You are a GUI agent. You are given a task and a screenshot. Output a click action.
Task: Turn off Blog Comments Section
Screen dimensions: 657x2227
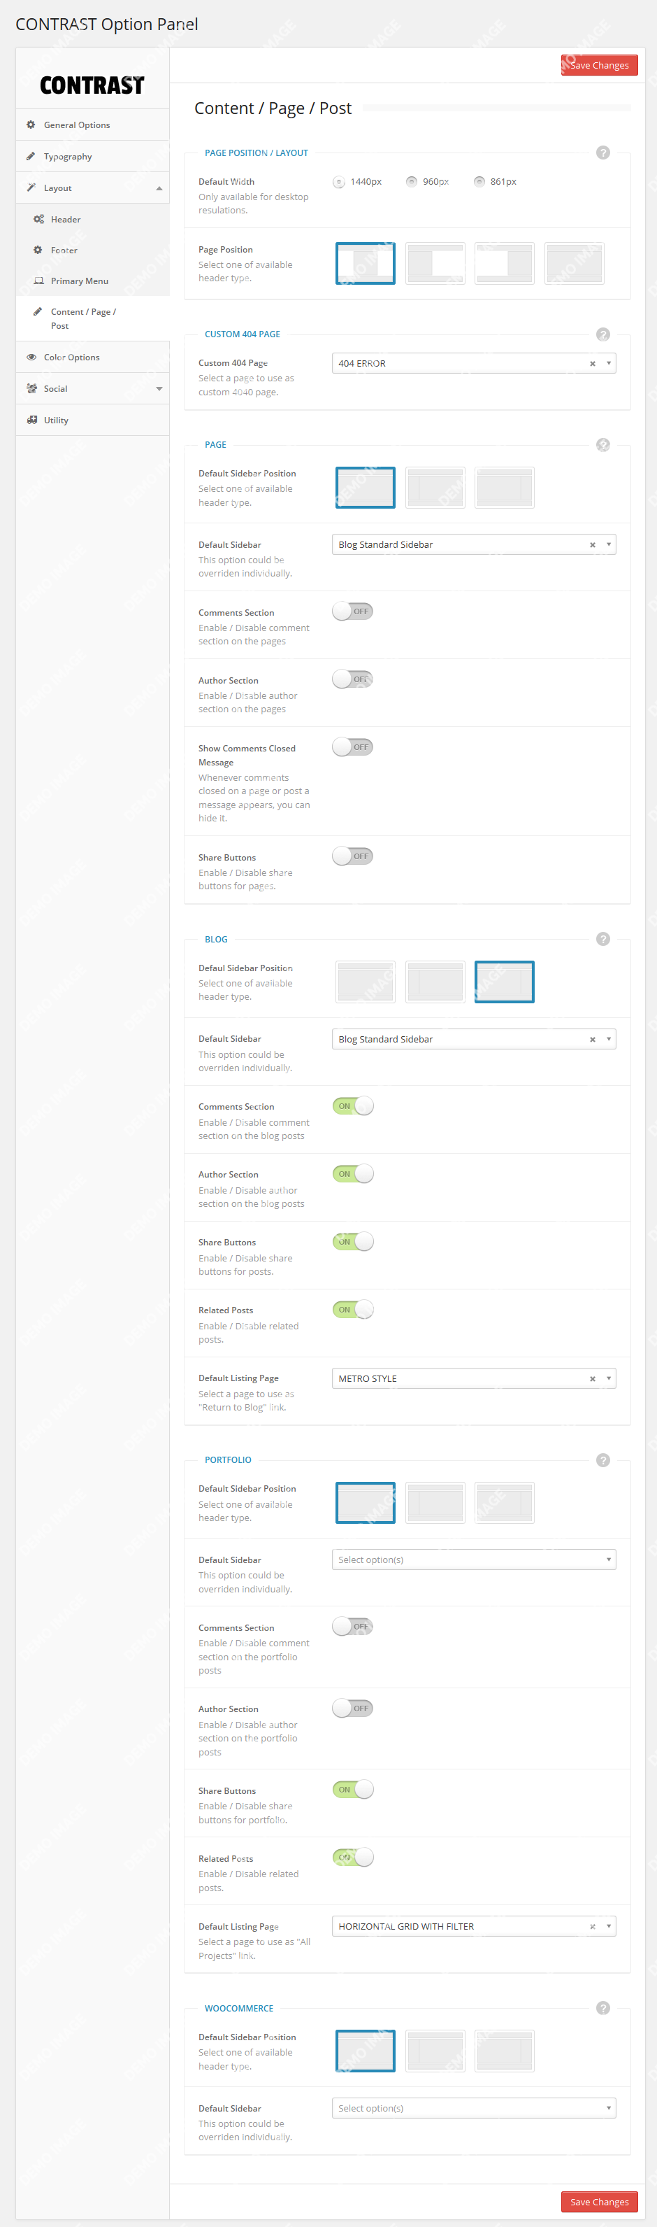pos(353,1105)
